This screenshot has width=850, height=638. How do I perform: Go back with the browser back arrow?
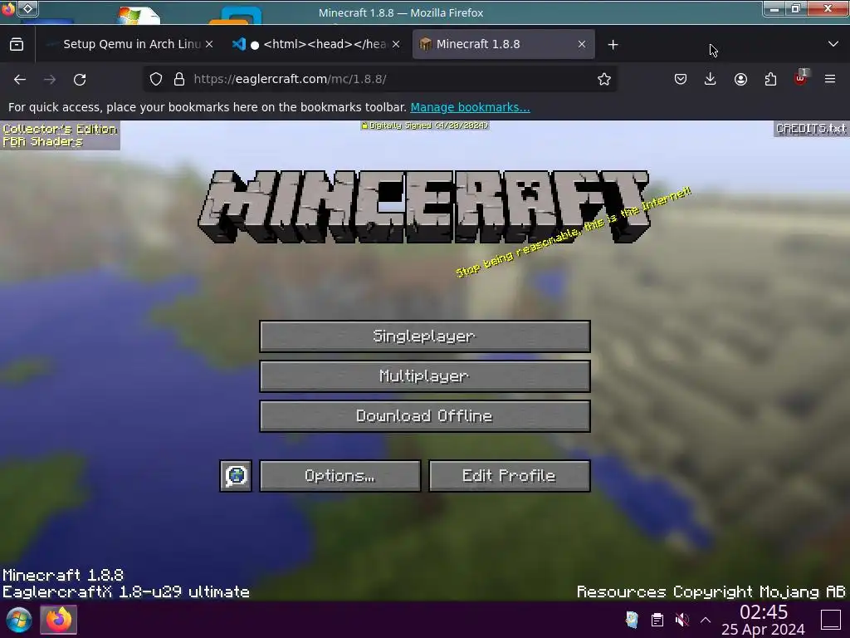coord(20,79)
